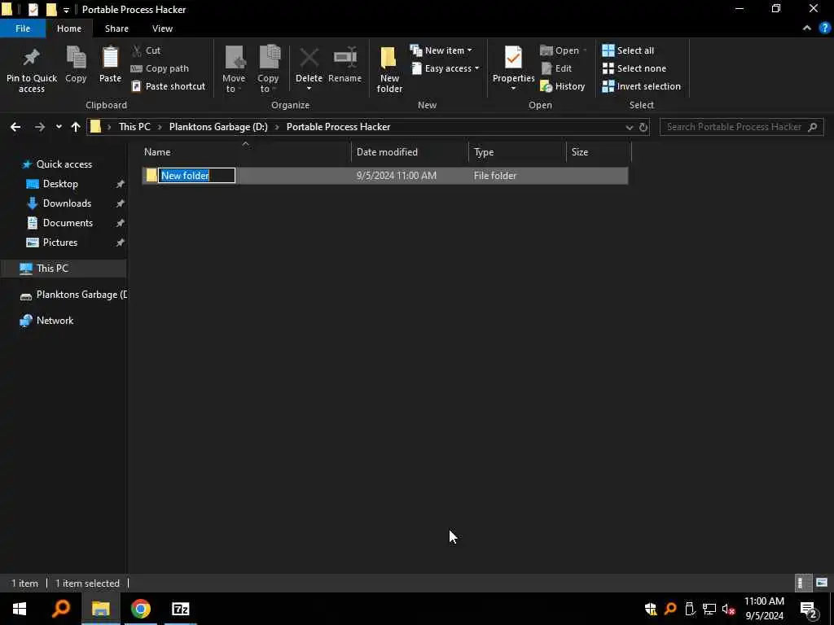Click Quick Access Toolbar customize arrow

[66, 10]
